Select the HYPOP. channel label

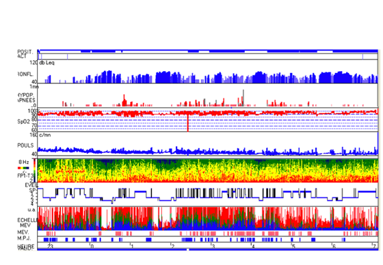(x=26, y=95)
